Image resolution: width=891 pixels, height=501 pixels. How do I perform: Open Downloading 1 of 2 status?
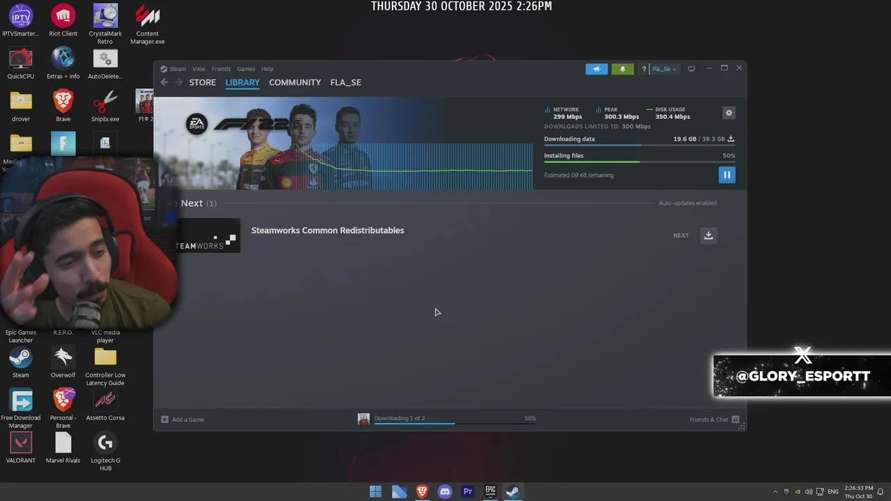(400, 418)
